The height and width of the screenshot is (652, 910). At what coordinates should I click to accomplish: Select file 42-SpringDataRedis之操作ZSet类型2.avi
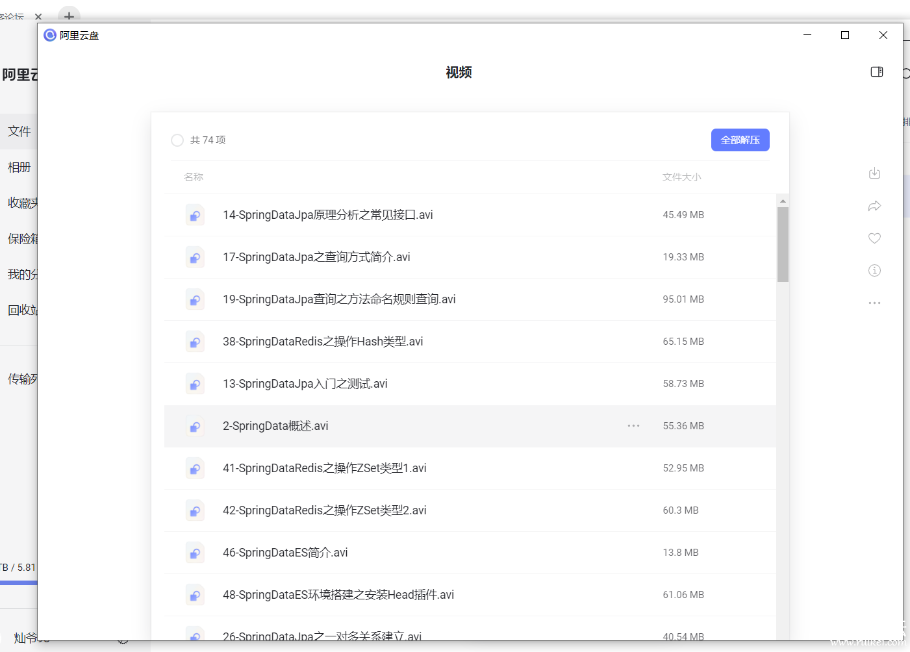click(324, 510)
